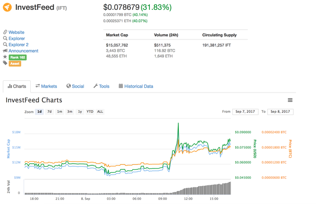Click the InvestFeed orange logo icon

(x=7, y=8)
